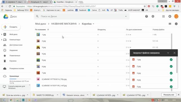Click the Создать button
The height and width of the screenshot is (102, 181).
(11, 27)
